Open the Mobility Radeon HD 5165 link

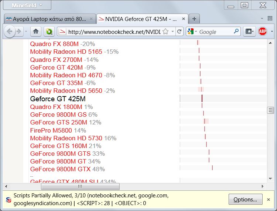click(66, 52)
